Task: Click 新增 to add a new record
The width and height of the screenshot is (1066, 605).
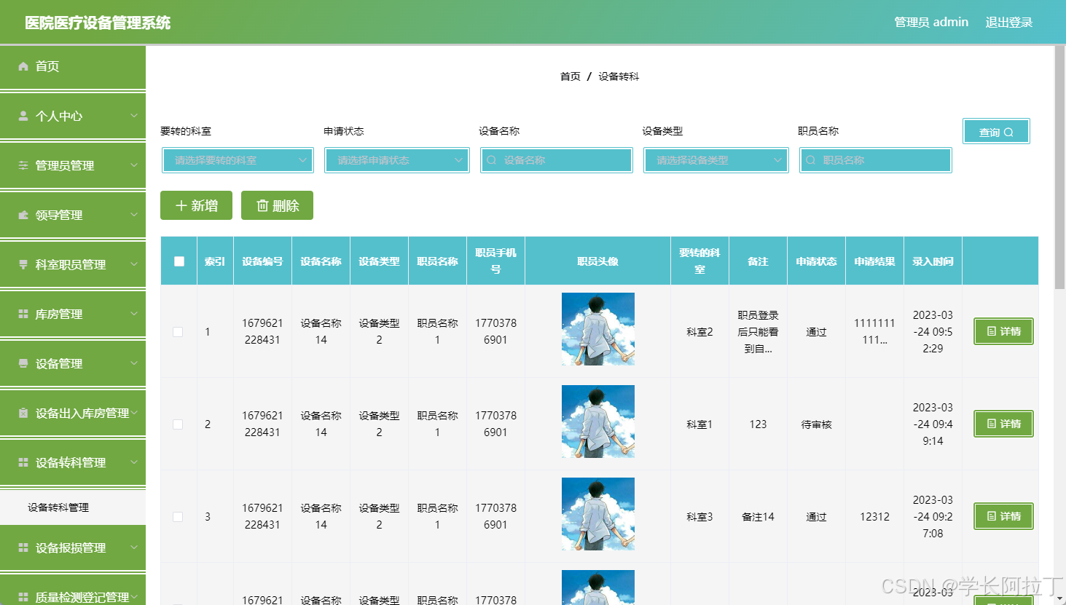Action: click(x=196, y=205)
